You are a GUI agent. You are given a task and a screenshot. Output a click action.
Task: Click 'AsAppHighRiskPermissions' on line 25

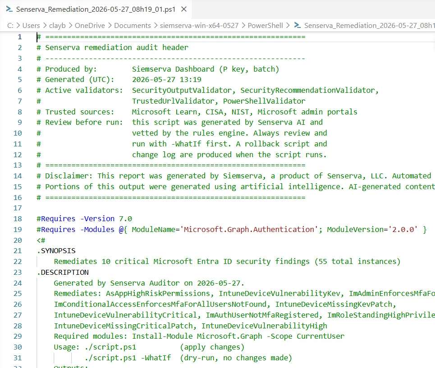[x=158, y=294]
